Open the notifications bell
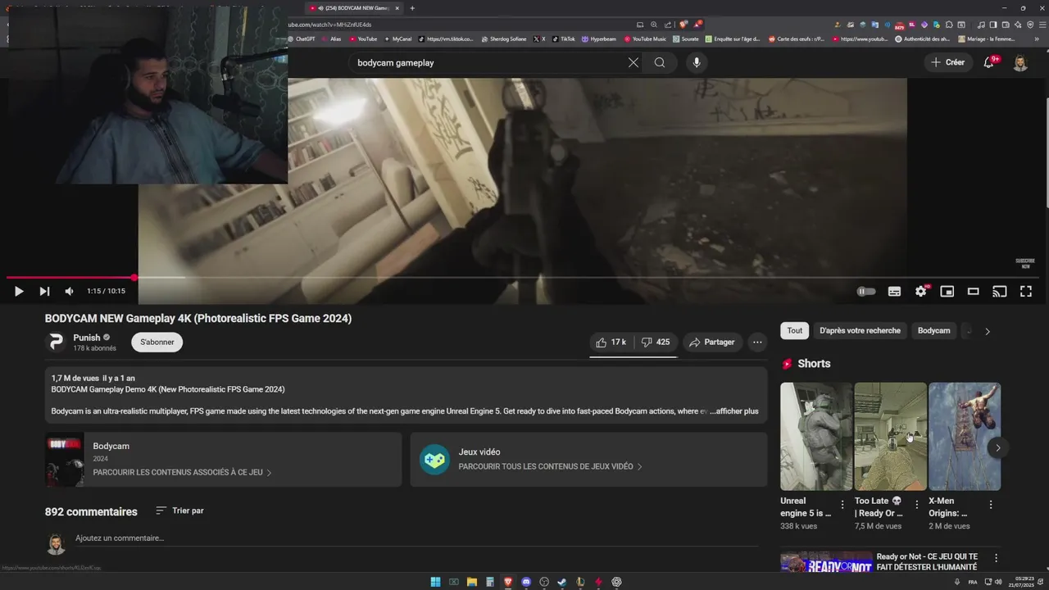This screenshot has height=590, width=1049. (989, 62)
